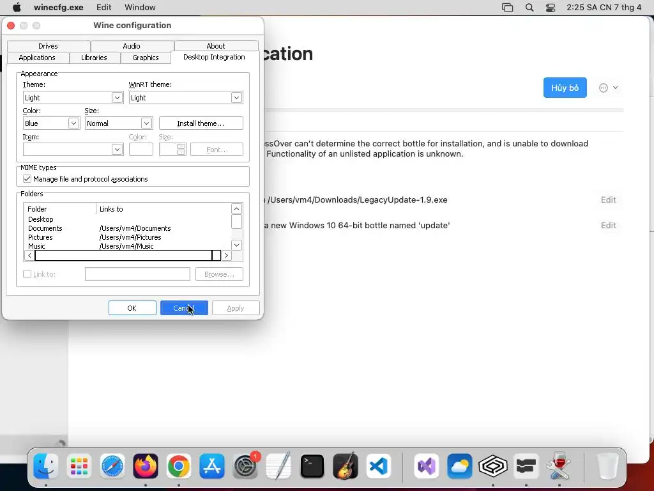Click the blue Hủy bỏ button
The image size is (654, 491).
pos(565,88)
